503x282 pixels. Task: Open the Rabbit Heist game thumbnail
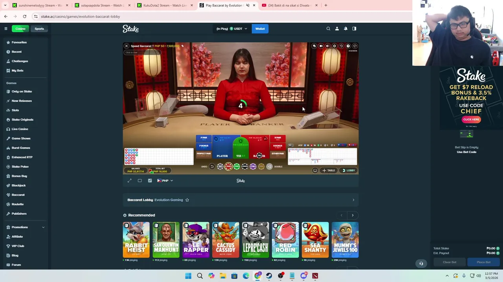tap(136, 240)
